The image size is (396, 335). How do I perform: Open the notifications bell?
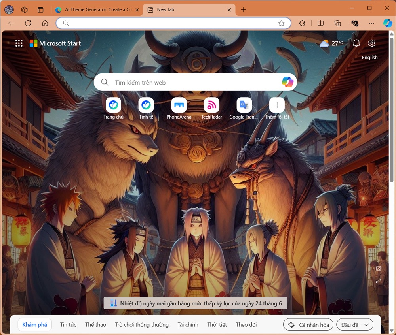tap(356, 43)
